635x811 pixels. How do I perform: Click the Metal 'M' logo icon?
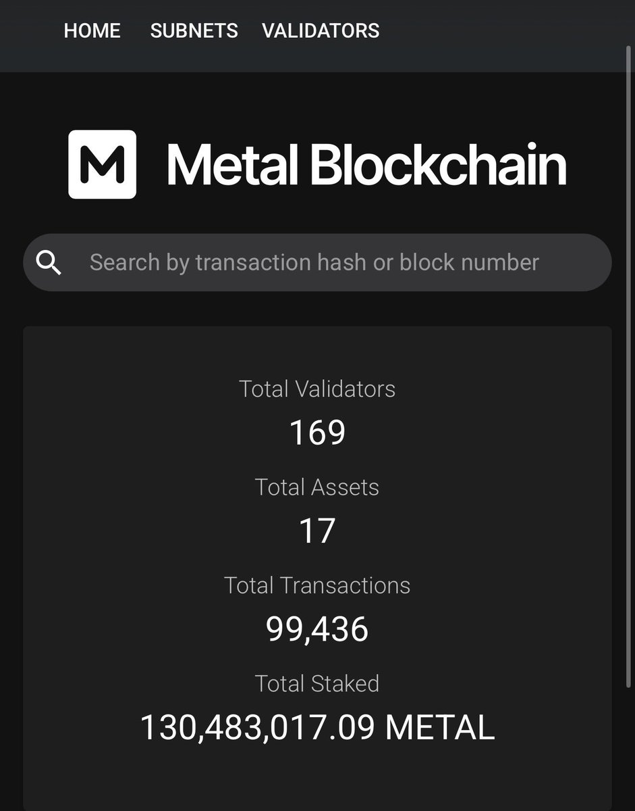coord(102,164)
